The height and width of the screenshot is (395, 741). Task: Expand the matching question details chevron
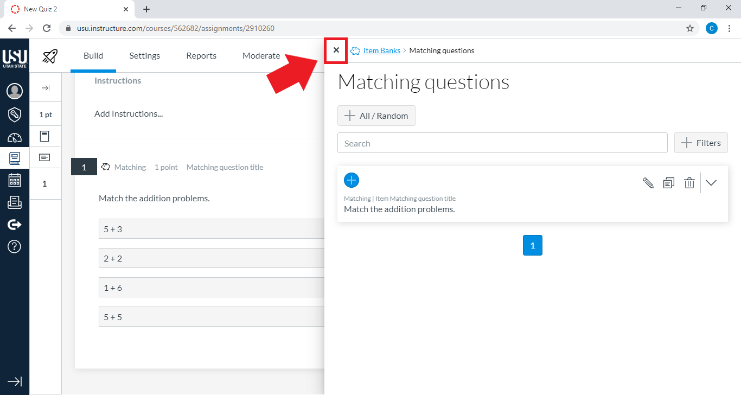click(x=711, y=183)
